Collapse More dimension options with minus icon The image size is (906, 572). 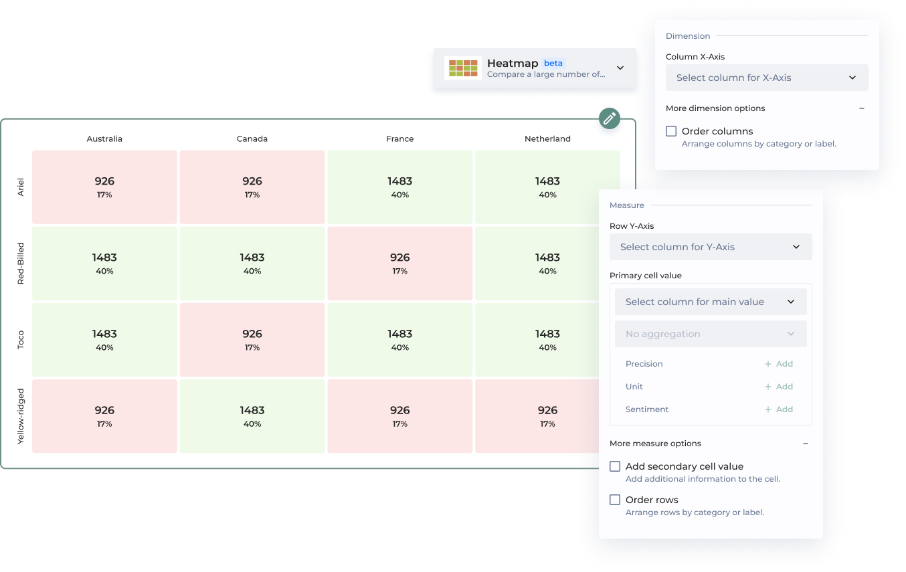tap(861, 108)
